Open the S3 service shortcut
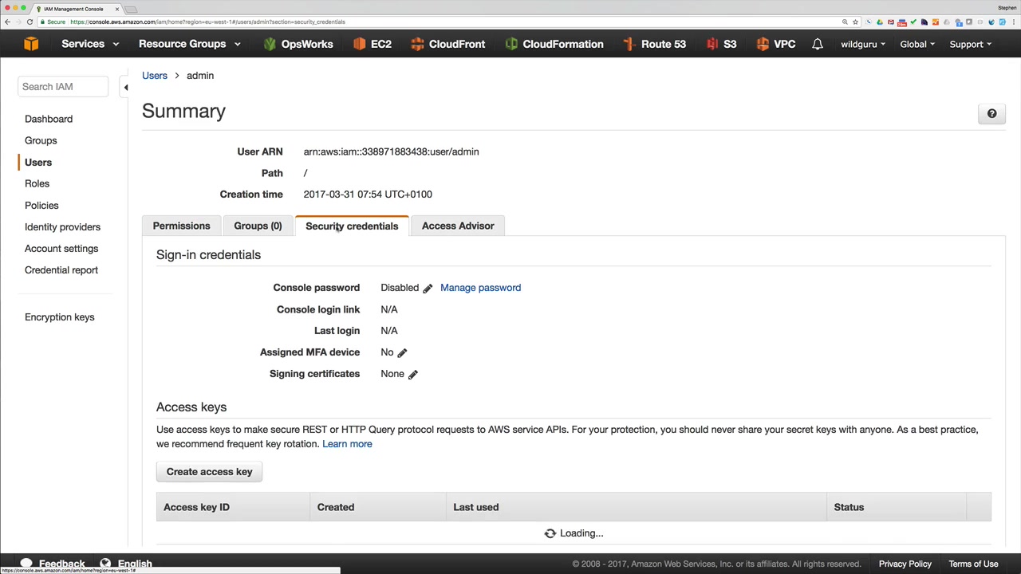Viewport: 1021px width, 574px height. click(x=721, y=44)
